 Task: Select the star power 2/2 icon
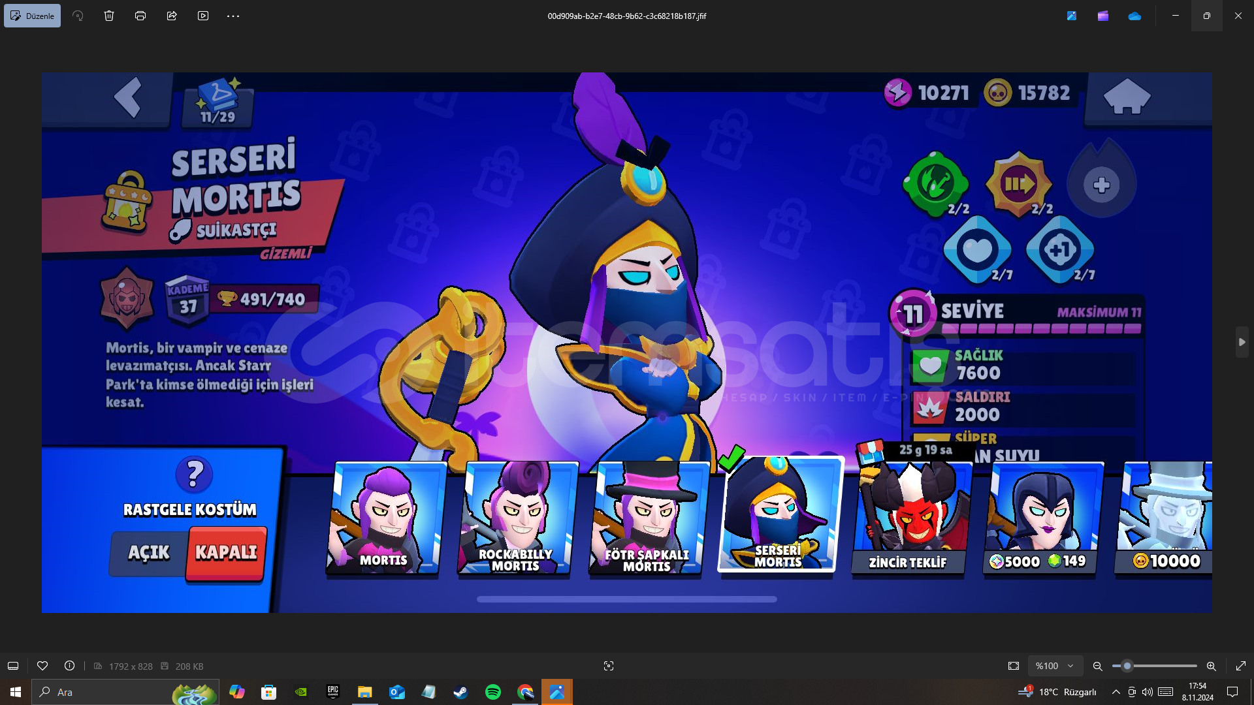[x=1019, y=184]
